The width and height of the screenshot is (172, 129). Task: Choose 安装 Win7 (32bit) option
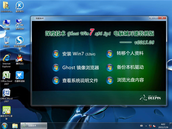(74, 54)
